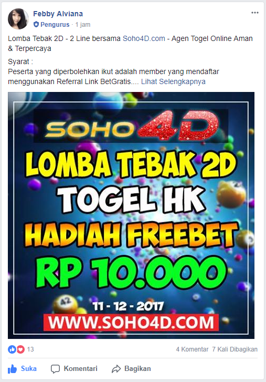Open the 1 jam timestamp link
The height and width of the screenshot is (382, 266).
tap(83, 25)
